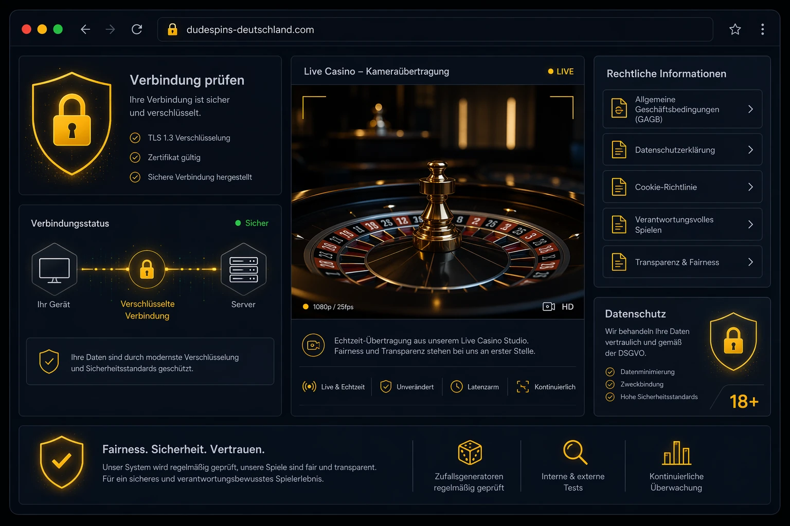Click the Live & Echtzeit broadcast icon
The height and width of the screenshot is (526, 790).
click(309, 387)
